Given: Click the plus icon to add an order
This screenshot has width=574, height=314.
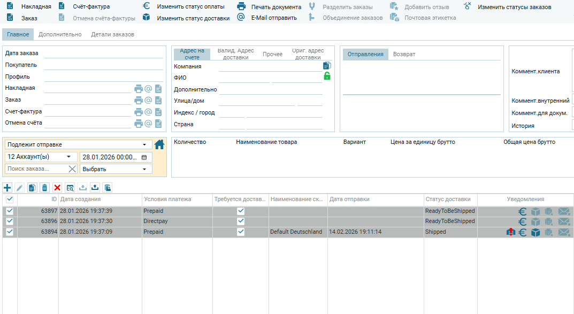Looking at the screenshot, I should pyautogui.click(x=7, y=188).
